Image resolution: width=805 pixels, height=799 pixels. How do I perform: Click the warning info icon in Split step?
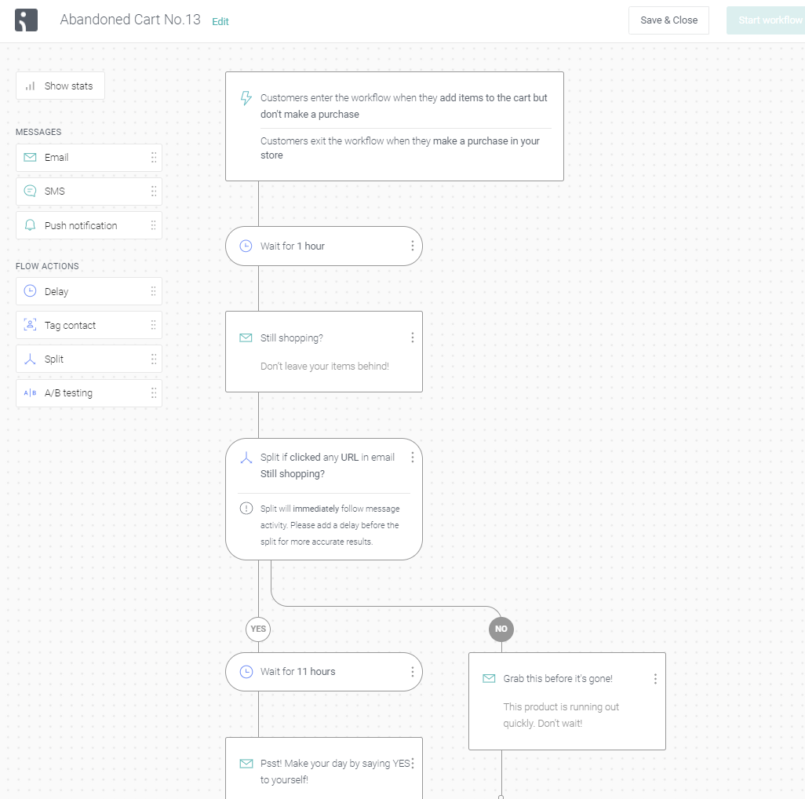pos(246,509)
